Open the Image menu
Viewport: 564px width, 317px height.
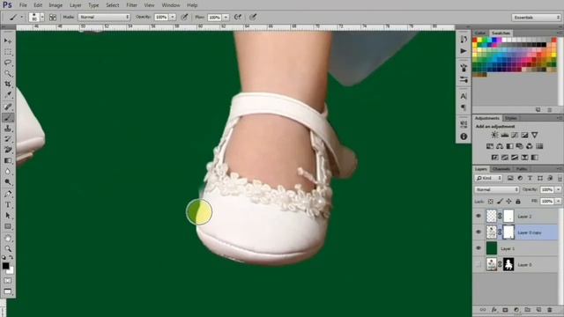tap(56, 5)
